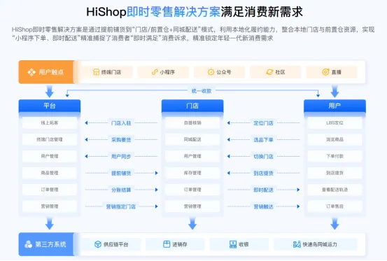The height and width of the screenshot is (261, 387).
Task: Click the 统一收款 label
Action: [202, 91]
